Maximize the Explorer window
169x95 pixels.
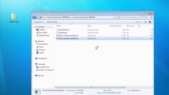click(146, 13)
